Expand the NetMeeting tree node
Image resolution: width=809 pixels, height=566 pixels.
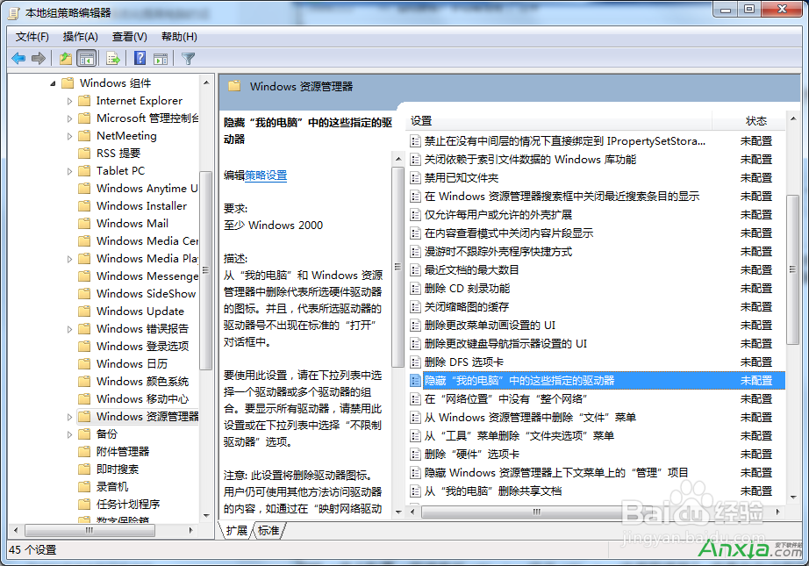(69, 136)
